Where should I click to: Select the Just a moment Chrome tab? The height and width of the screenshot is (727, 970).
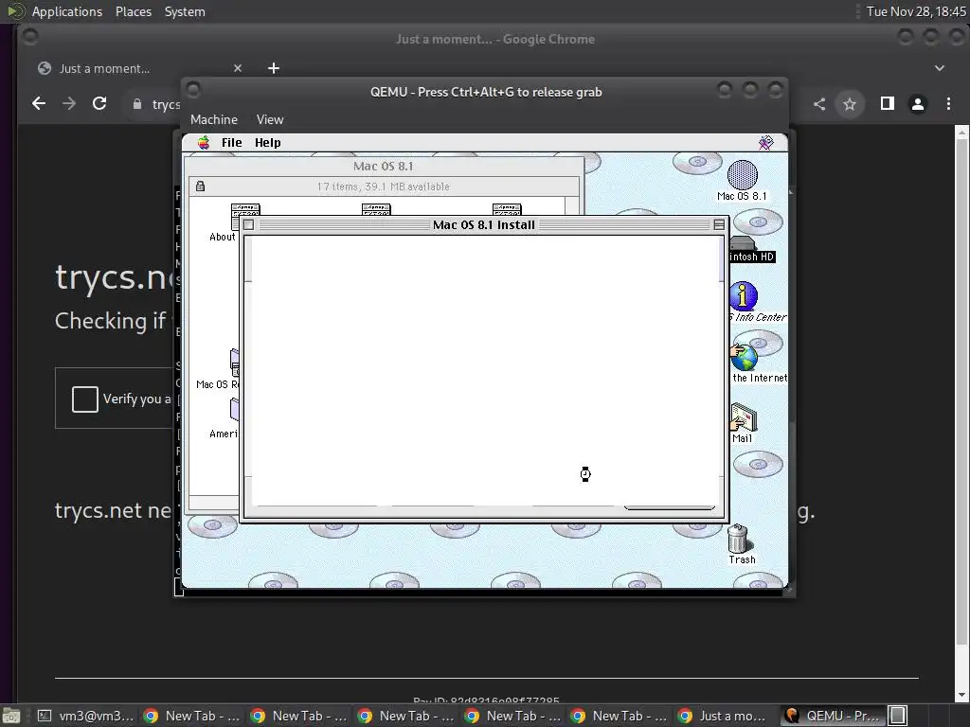point(140,68)
